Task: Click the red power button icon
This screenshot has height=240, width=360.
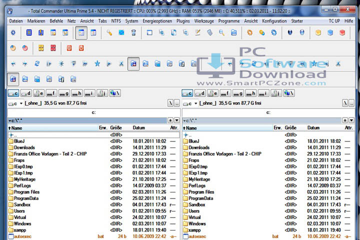Action: pos(81,48)
